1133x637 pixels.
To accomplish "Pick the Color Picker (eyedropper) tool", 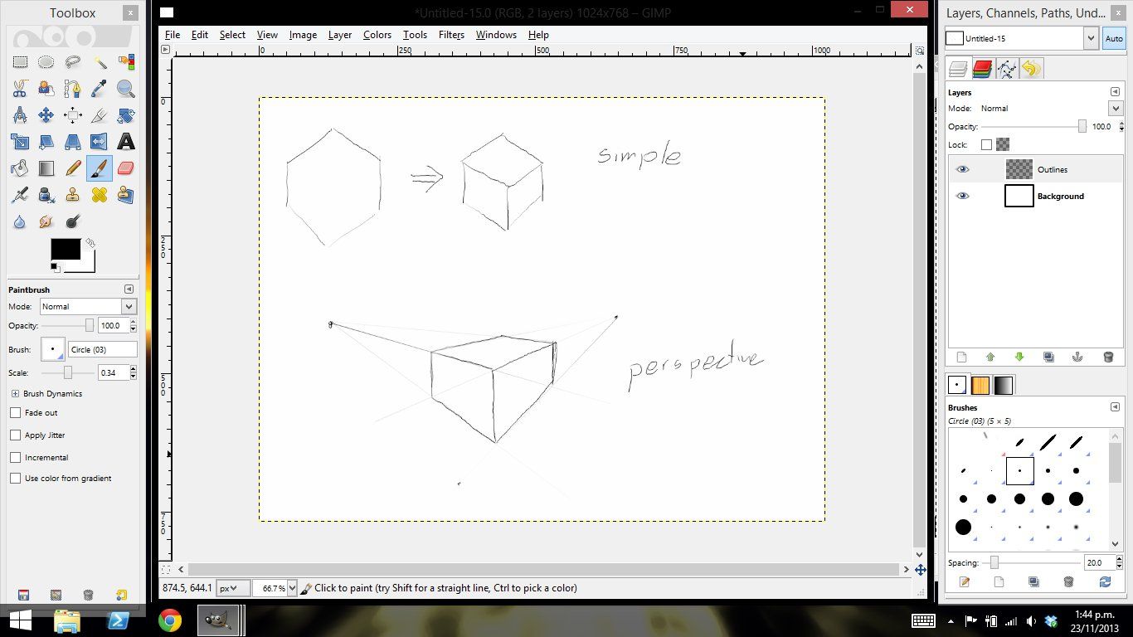I will 100,88.
